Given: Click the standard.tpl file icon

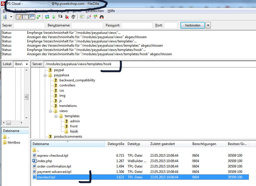Looking at the screenshot, I should pos(34,177).
